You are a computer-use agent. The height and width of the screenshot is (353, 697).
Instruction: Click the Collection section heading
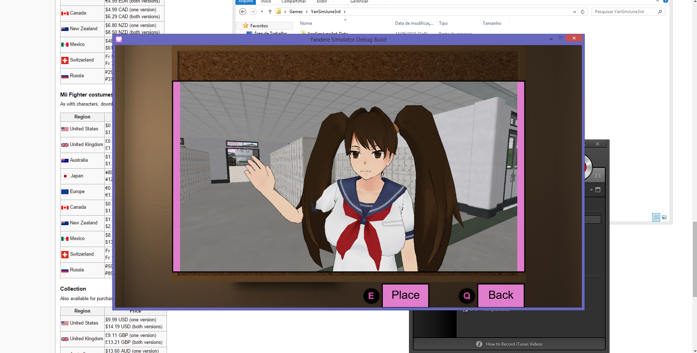click(x=73, y=289)
